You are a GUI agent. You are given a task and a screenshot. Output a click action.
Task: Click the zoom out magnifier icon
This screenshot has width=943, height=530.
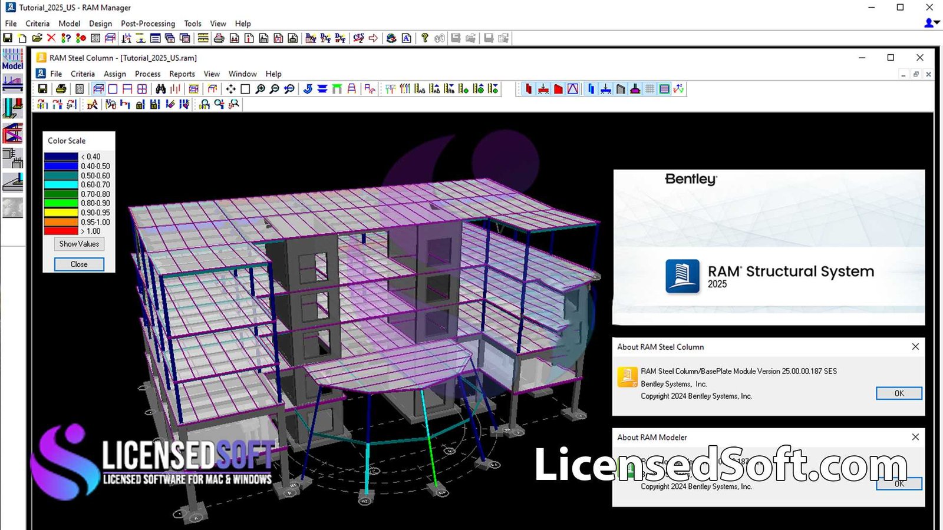(274, 89)
